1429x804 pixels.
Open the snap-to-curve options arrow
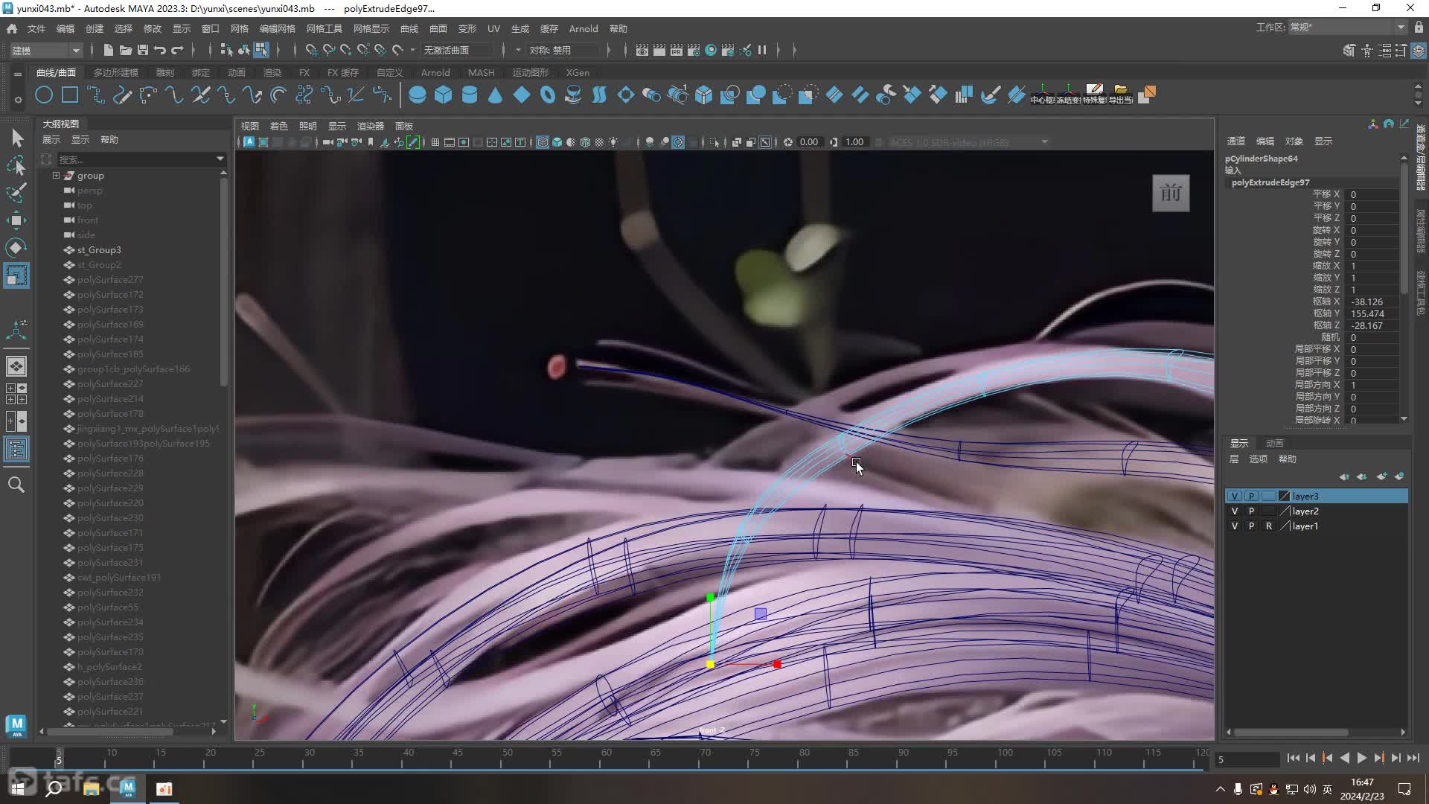click(412, 50)
